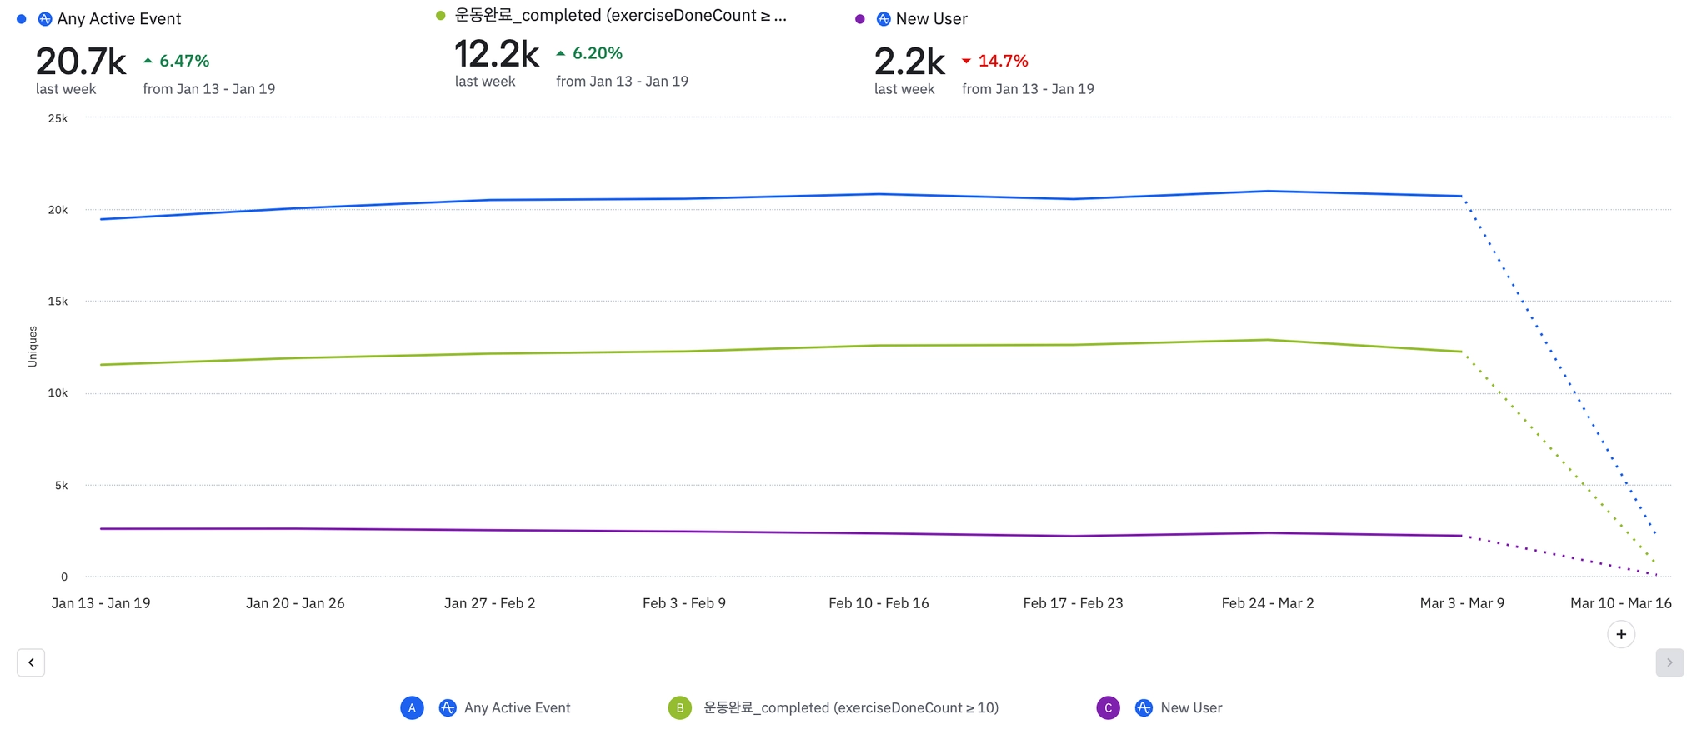This screenshot has height=734, width=1707.
Task: Click the 20.7k Any Active Event metric
Action: click(81, 62)
